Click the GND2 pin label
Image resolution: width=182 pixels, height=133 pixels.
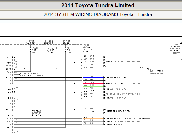pos(8,66)
